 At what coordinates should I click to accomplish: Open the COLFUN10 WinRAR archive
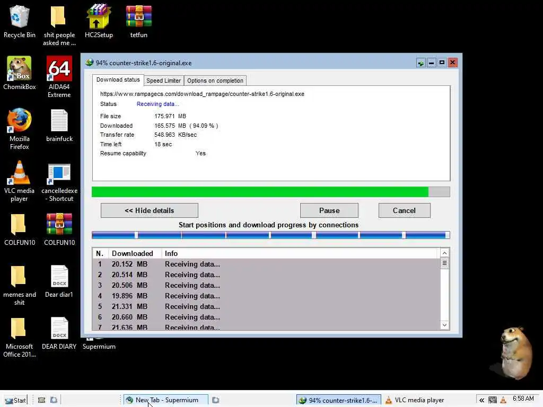59,229
